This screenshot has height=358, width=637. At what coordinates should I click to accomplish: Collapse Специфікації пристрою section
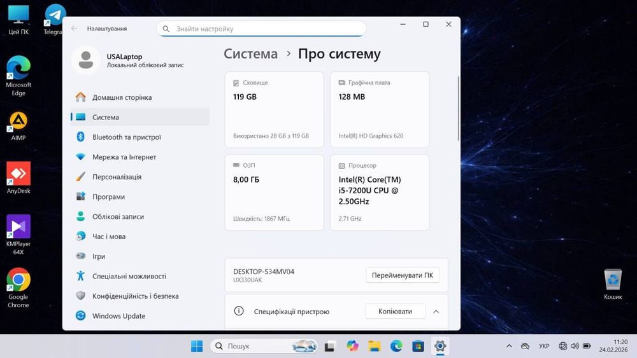pos(436,312)
